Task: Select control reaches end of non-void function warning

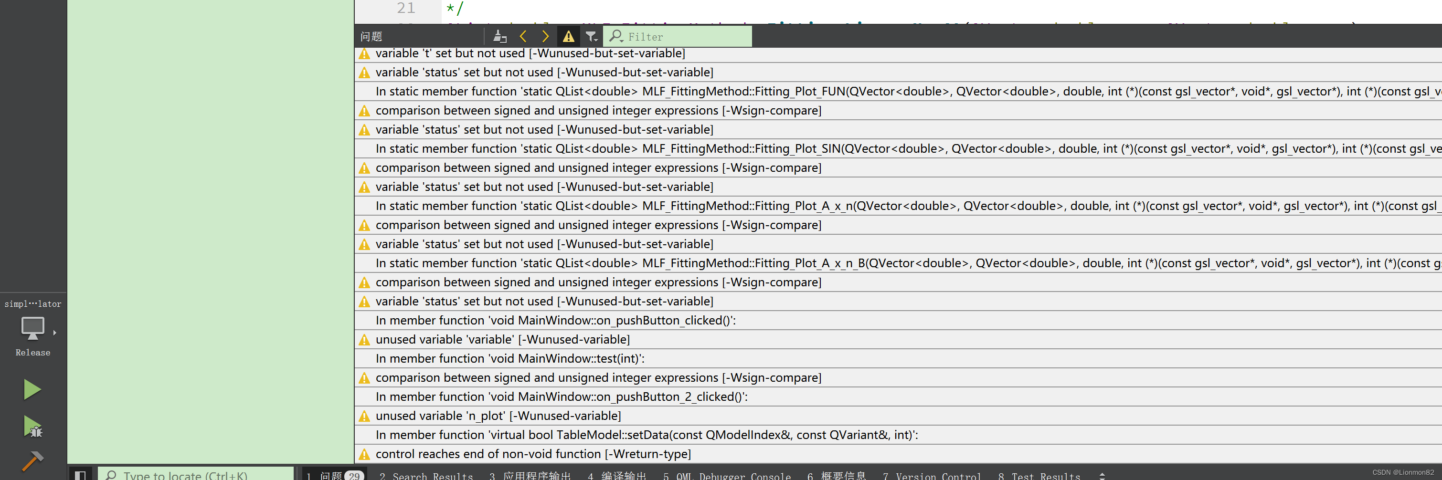Action: pyautogui.click(x=898, y=454)
